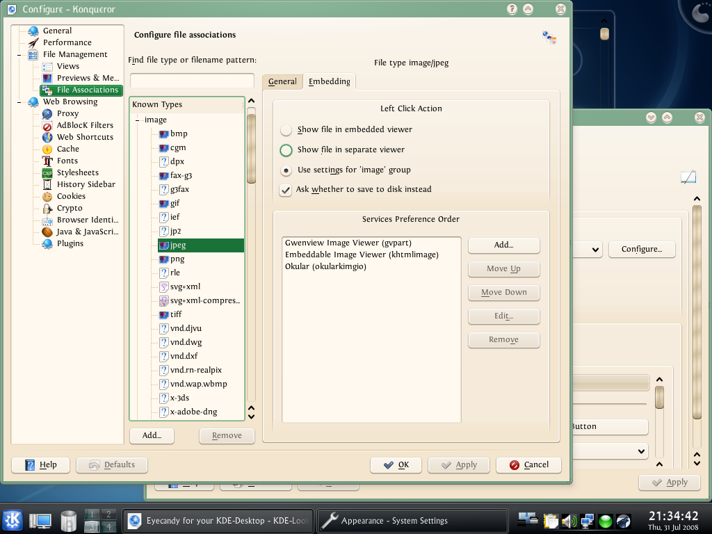Select Embeddable Image Viewer (khtmlimage) entry
This screenshot has width=712, height=534.
point(362,254)
